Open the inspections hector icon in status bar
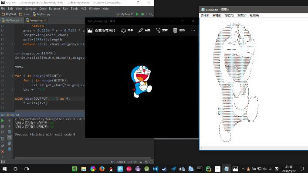 [x=146, y=162]
